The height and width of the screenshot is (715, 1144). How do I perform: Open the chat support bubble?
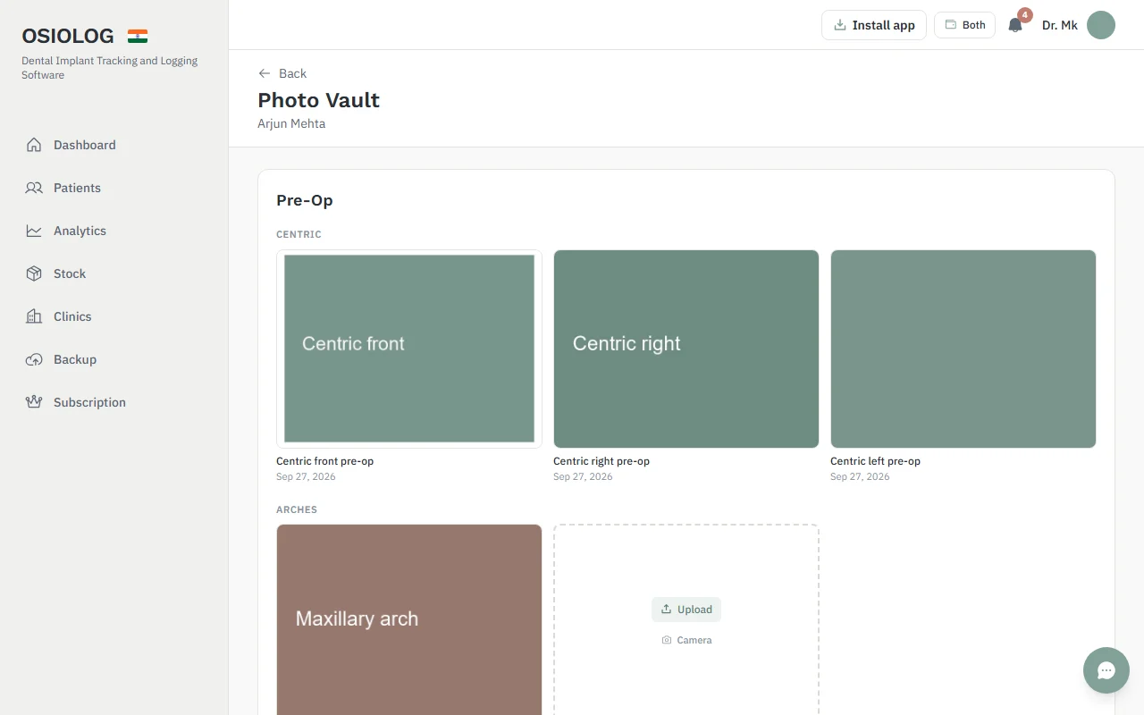pyautogui.click(x=1106, y=670)
